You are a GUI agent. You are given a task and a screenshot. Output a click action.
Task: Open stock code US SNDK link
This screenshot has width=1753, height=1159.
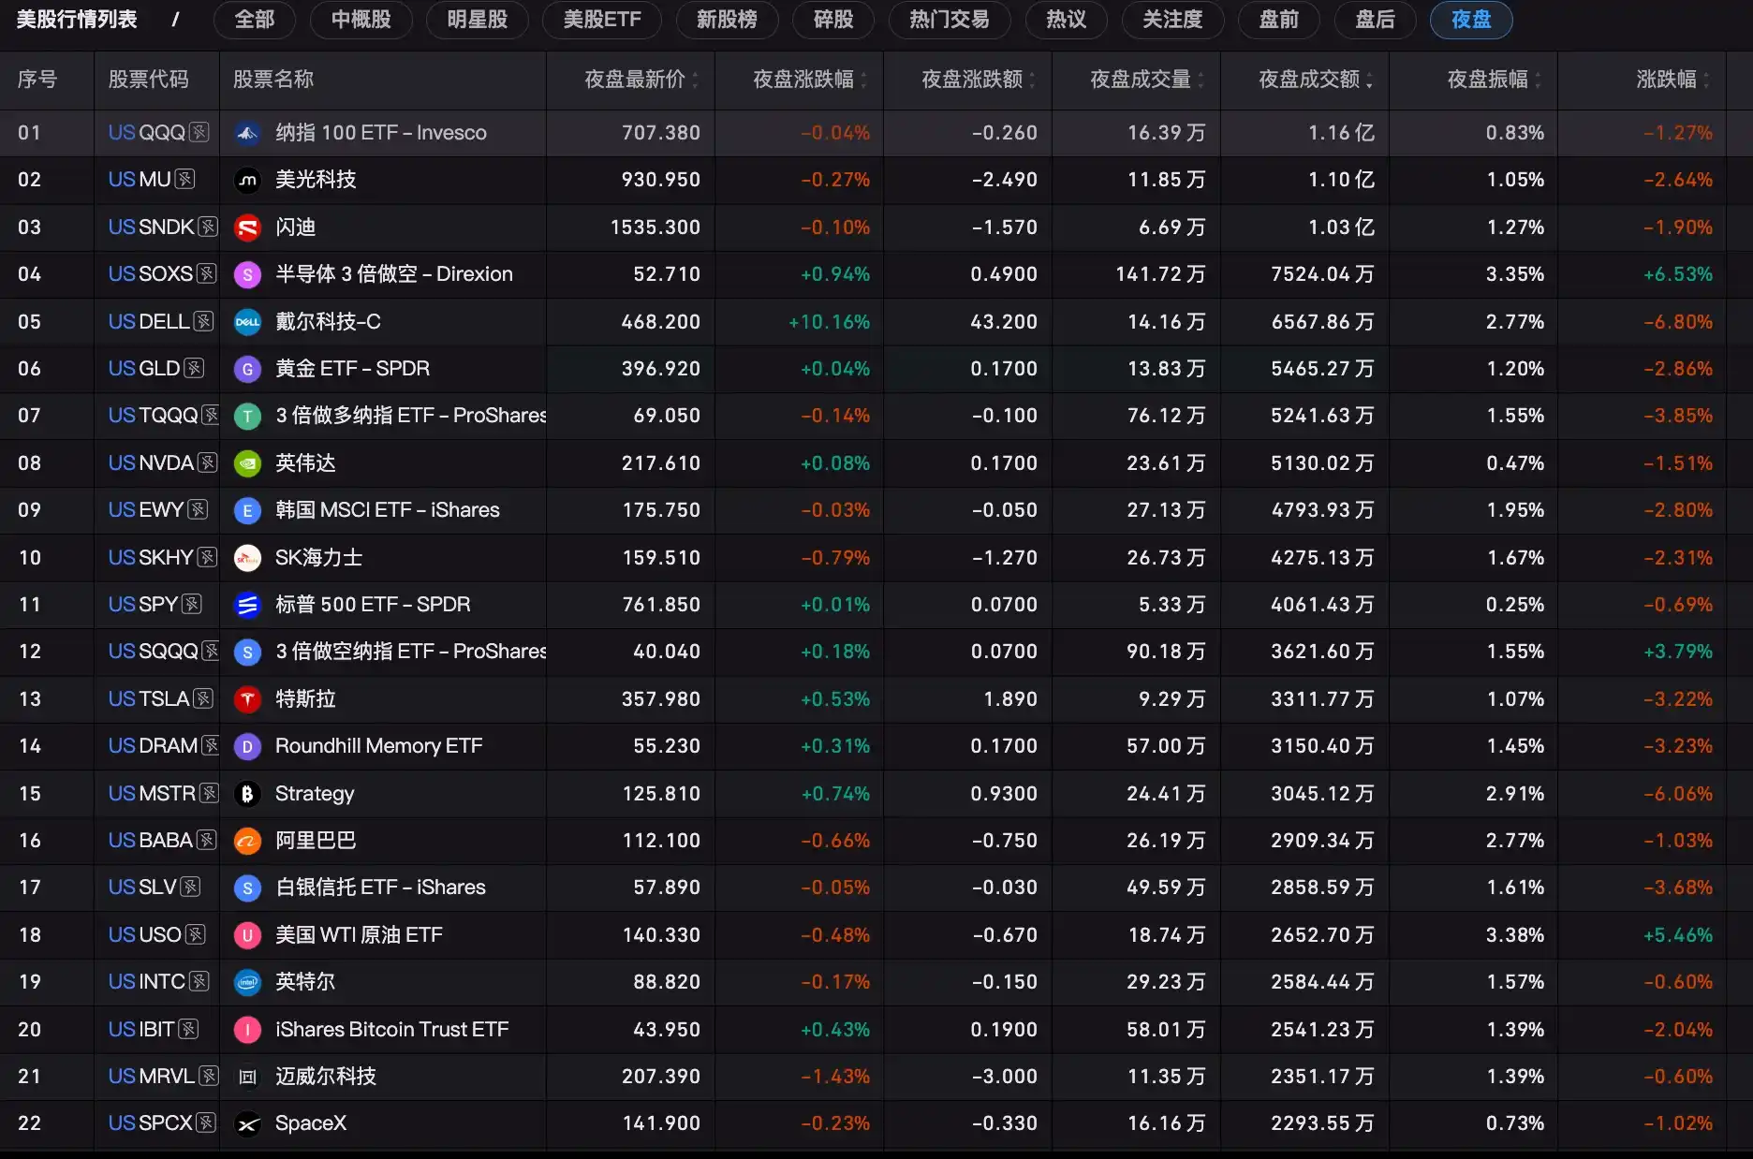point(151,227)
